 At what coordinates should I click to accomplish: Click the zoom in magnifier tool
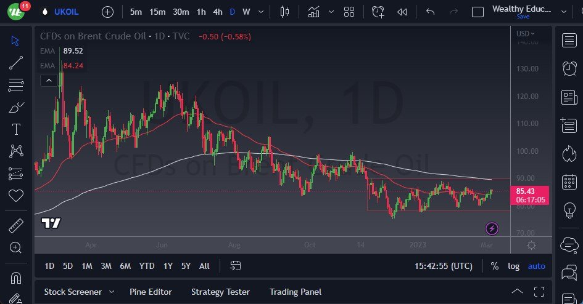tap(16, 247)
